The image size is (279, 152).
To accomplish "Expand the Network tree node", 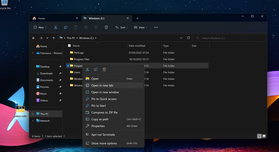I will (33, 120).
